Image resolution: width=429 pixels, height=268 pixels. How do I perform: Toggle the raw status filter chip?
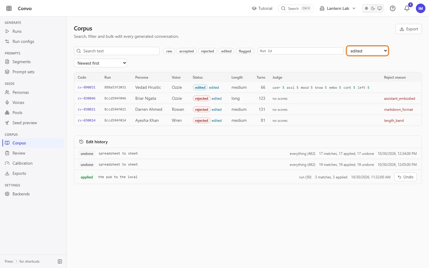tap(169, 51)
